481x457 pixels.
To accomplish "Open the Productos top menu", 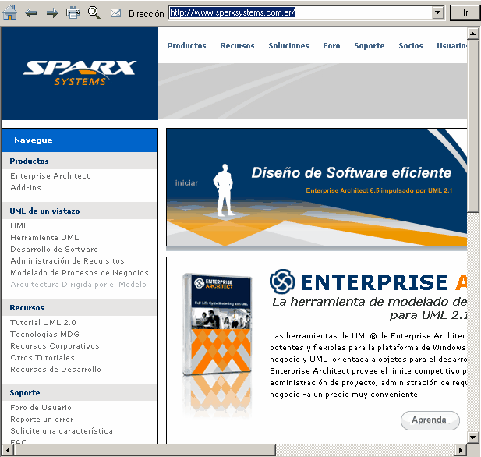I will click(x=186, y=46).
